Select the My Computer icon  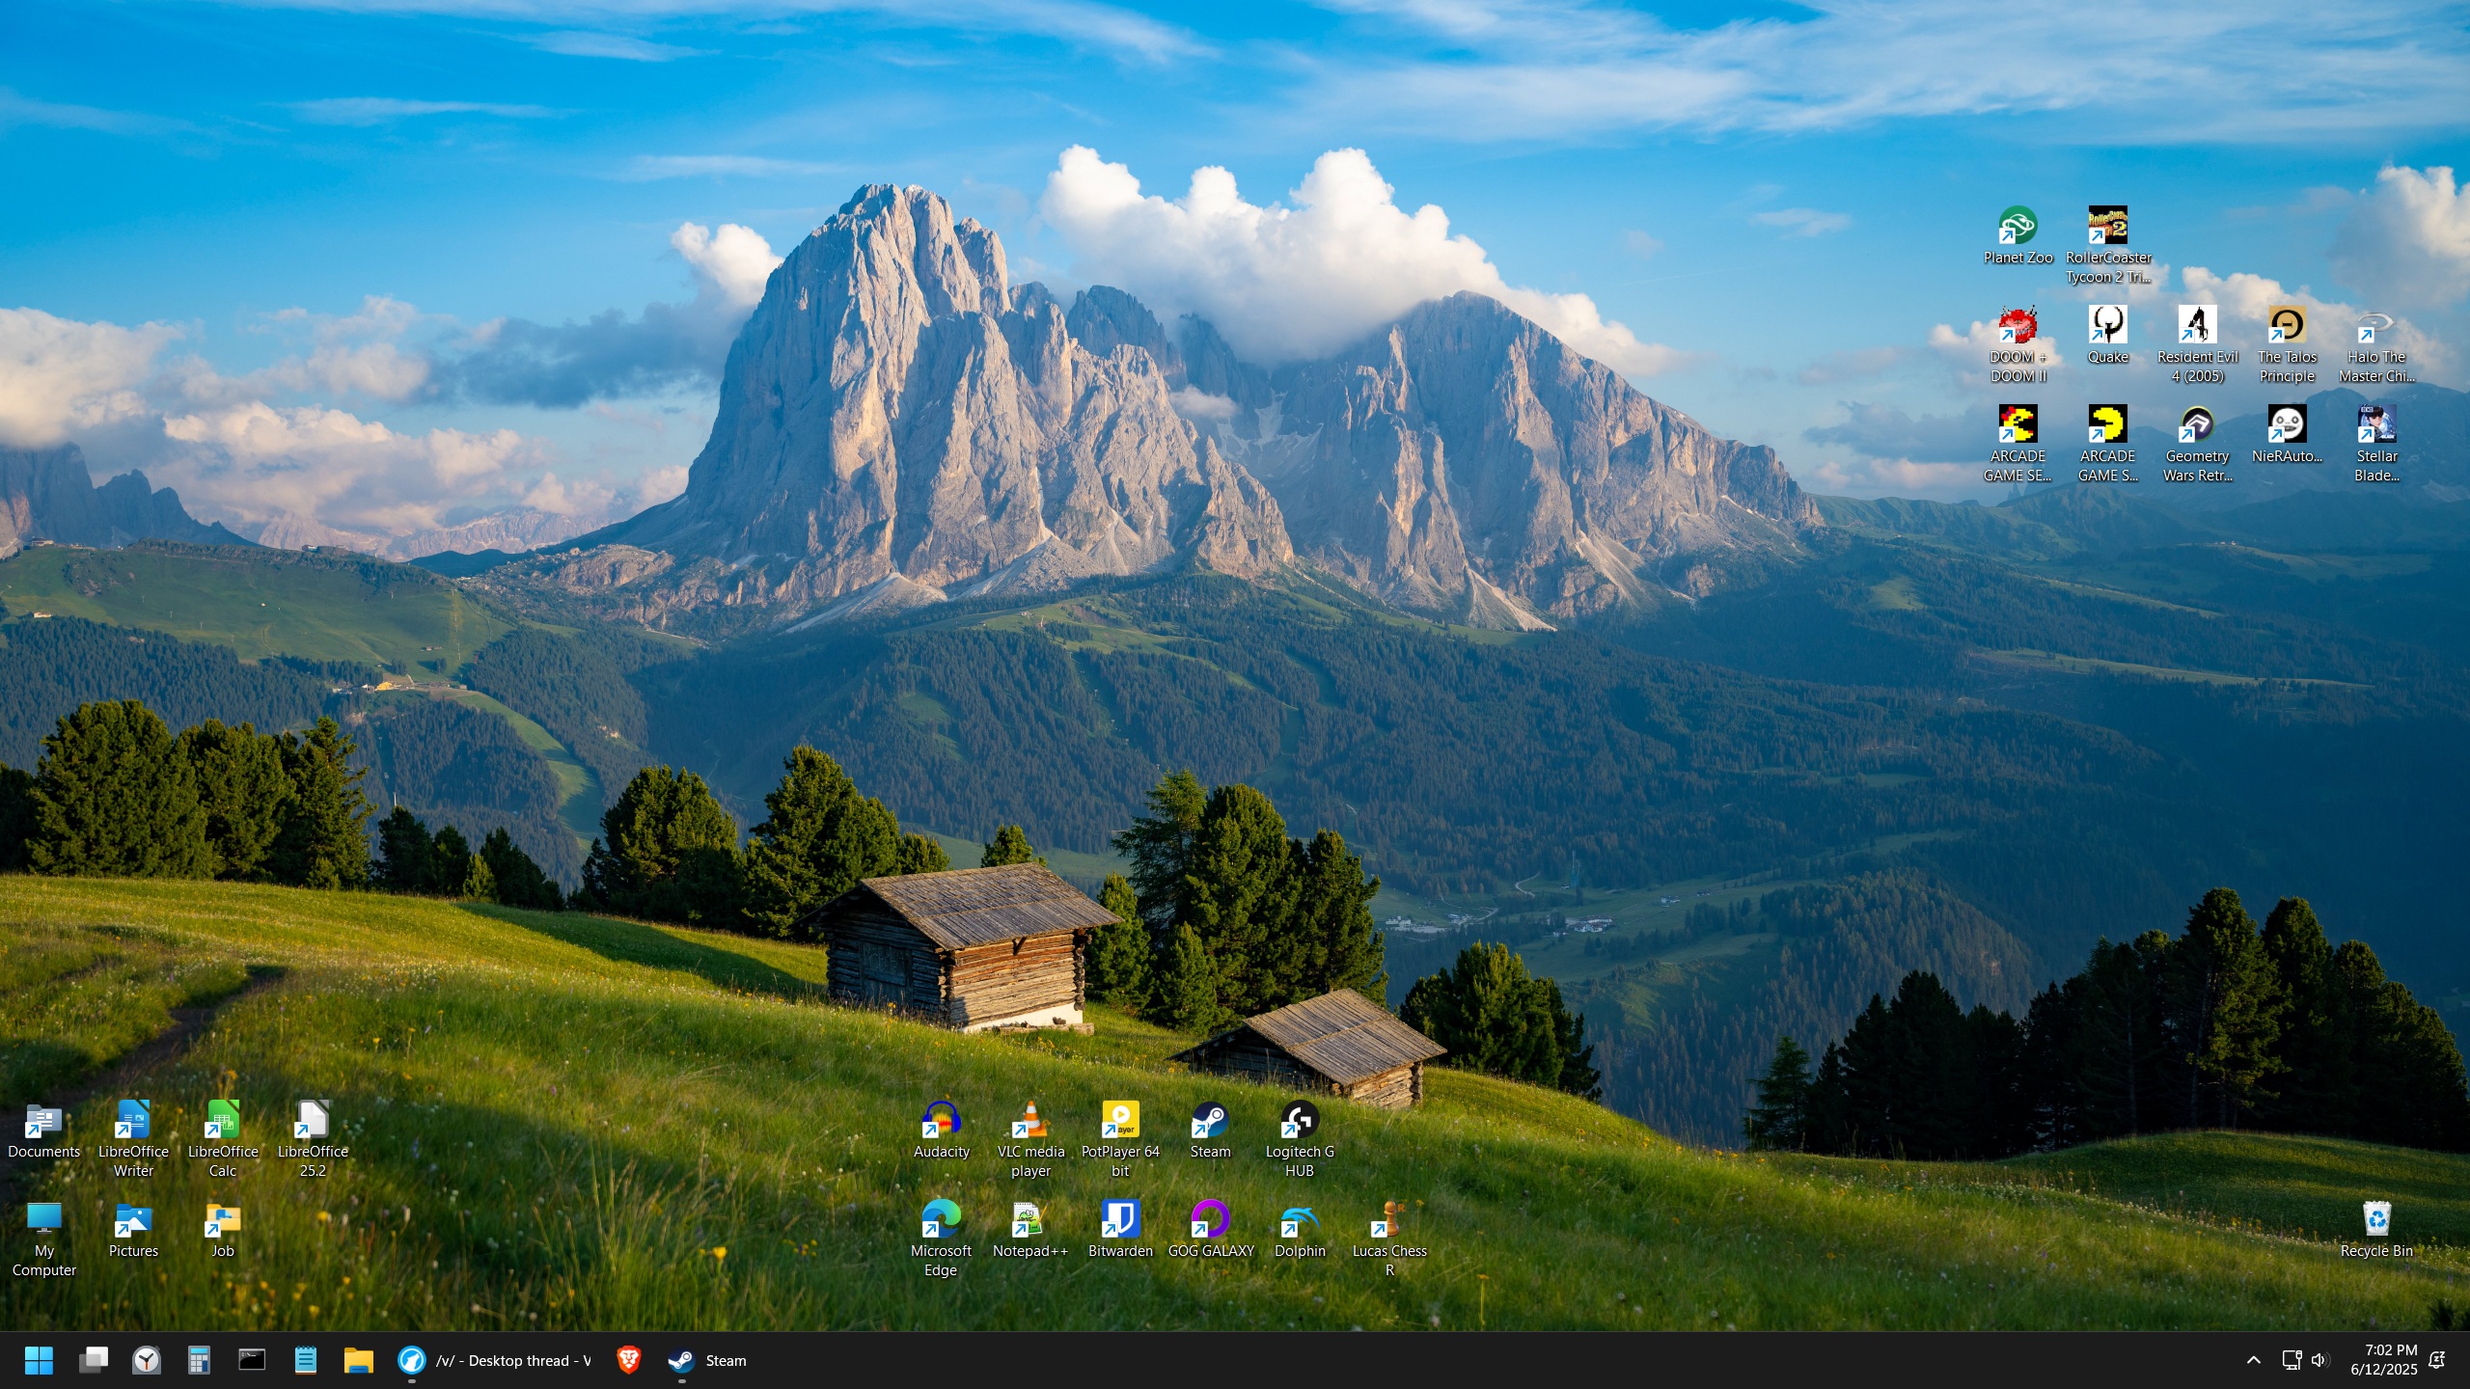pyautogui.click(x=43, y=1239)
